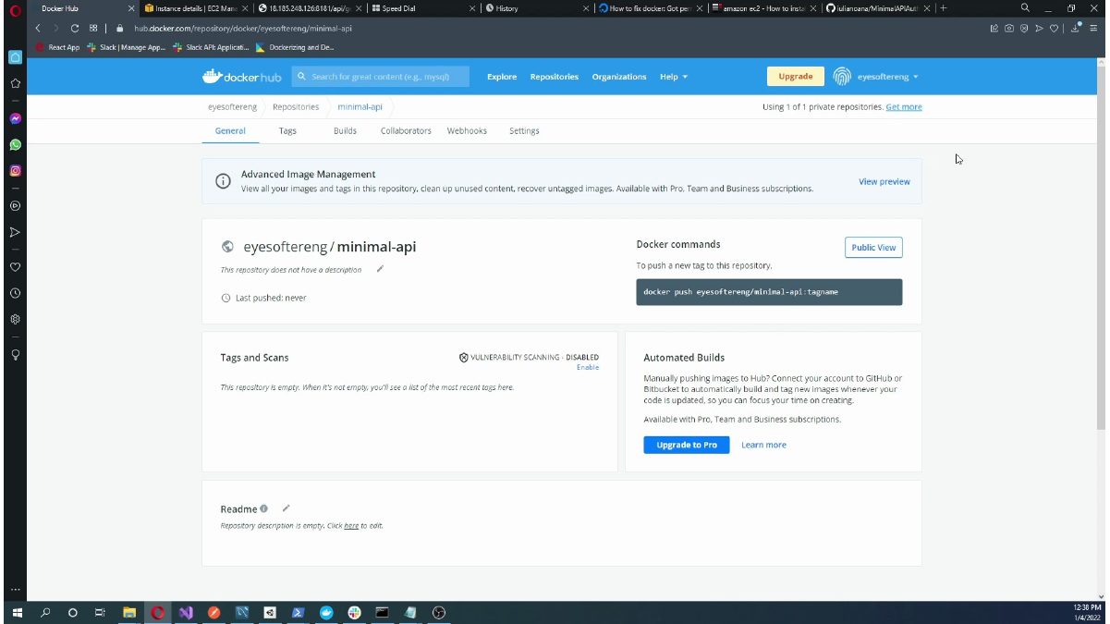Open Instagram in the Opera sidebar
This screenshot has width=1110, height=624.
click(15, 171)
